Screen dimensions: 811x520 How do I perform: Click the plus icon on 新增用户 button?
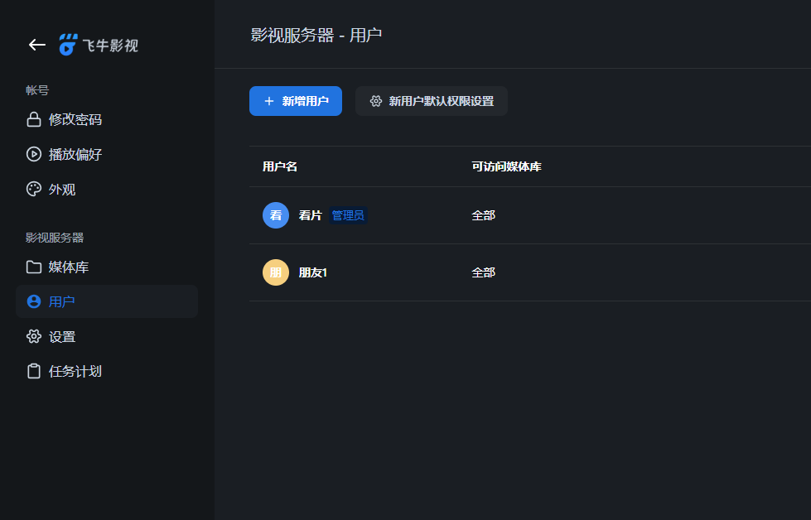268,100
